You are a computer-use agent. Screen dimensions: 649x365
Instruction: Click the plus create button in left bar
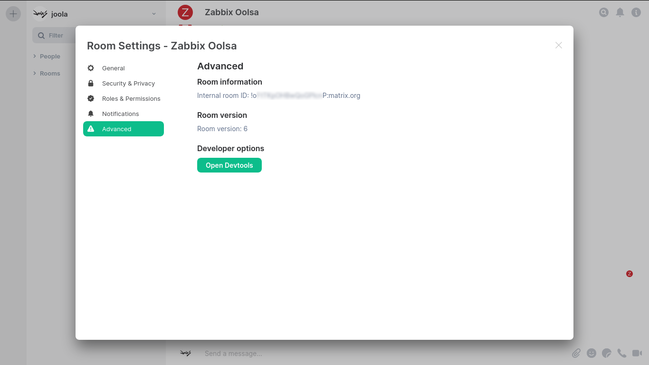[13, 14]
